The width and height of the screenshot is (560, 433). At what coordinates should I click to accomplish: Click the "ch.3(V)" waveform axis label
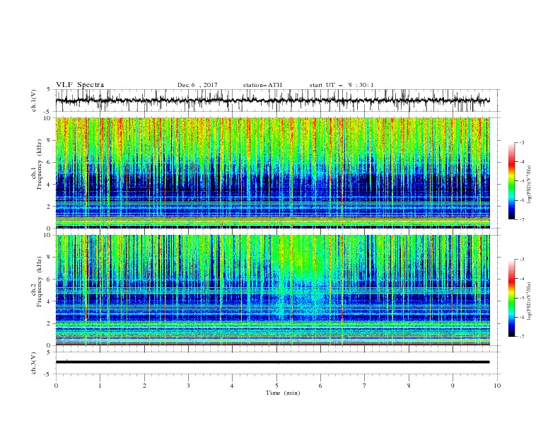(34, 363)
